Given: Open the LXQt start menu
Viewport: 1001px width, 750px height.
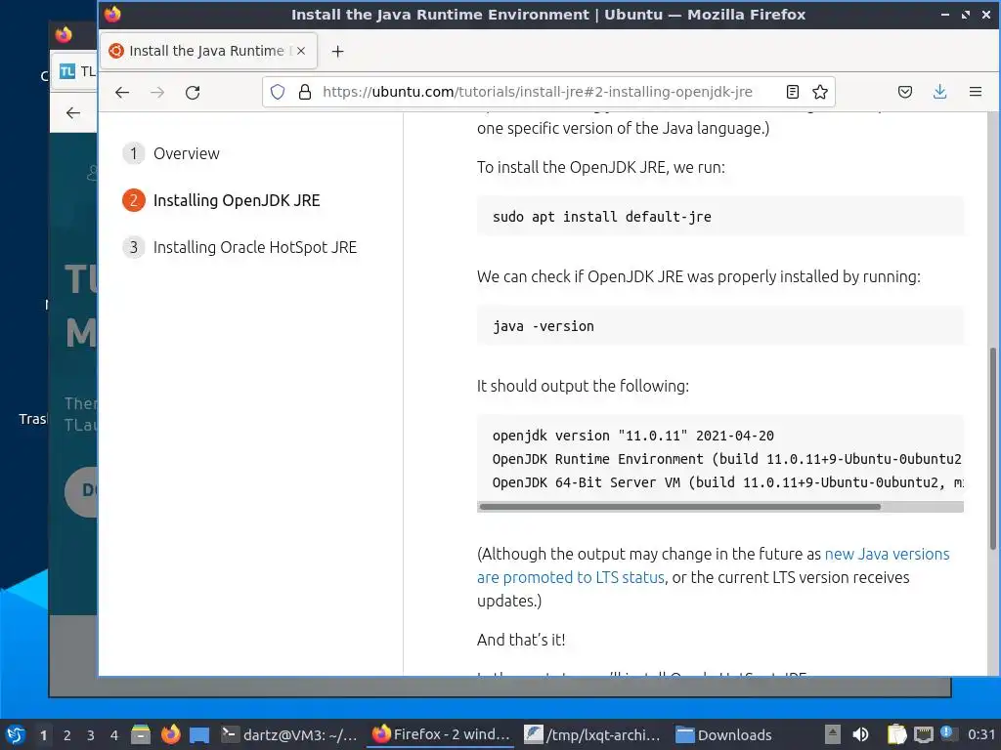Looking at the screenshot, I should pos(16,734).
